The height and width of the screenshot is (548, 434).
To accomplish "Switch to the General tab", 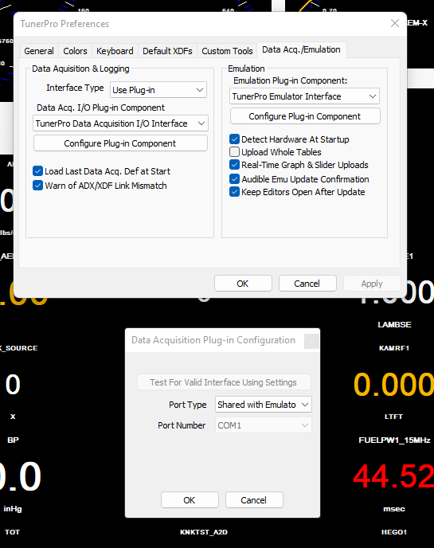I will 39,51.
